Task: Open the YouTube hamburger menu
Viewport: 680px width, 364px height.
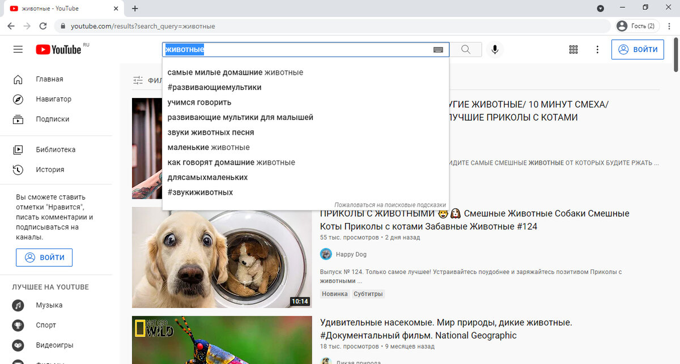Action: point(18,49)
